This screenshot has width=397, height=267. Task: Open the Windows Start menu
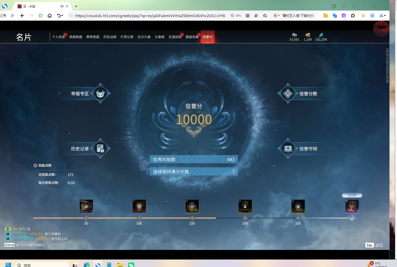coord(8,264)
